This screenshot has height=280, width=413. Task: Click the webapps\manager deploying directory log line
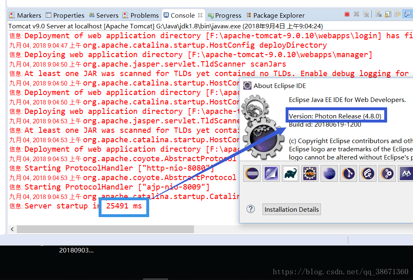click(x=191, y=55)
